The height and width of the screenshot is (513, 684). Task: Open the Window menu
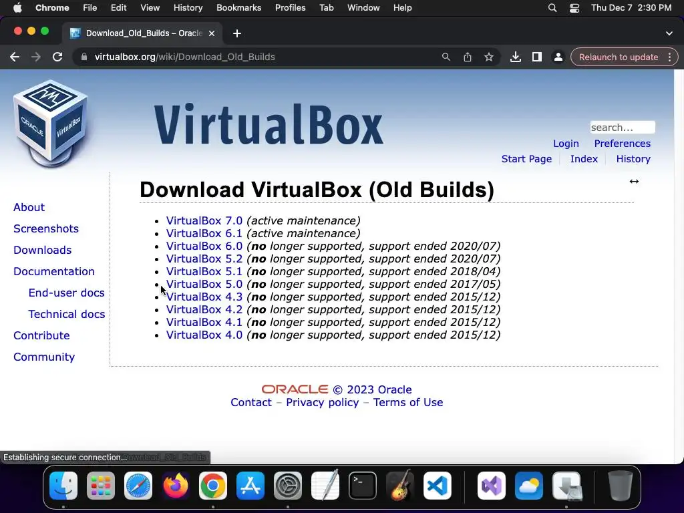point(363,8)
